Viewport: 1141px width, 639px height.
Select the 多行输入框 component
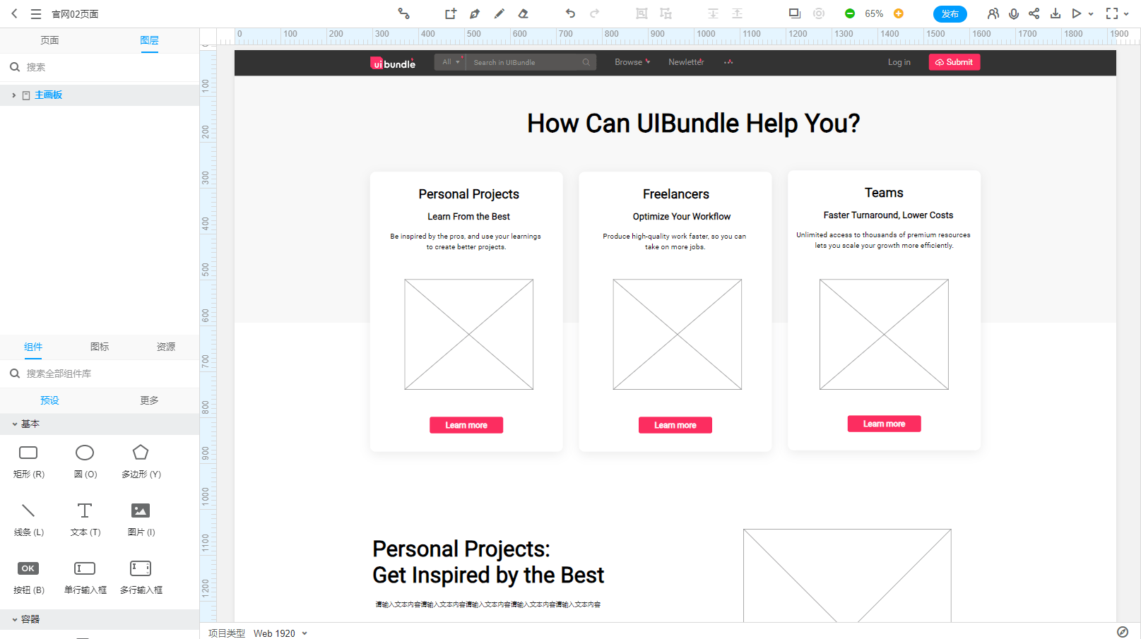[141, 577]
